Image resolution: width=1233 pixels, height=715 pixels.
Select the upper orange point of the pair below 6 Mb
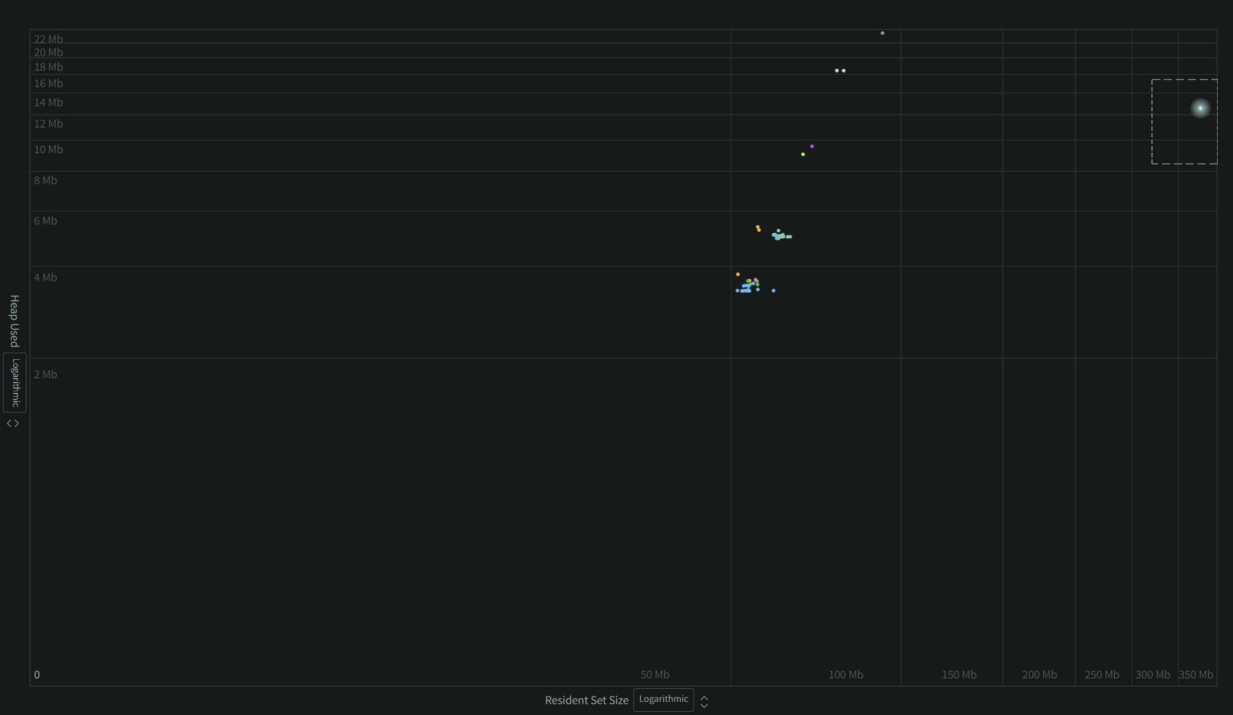click(757, 227)
